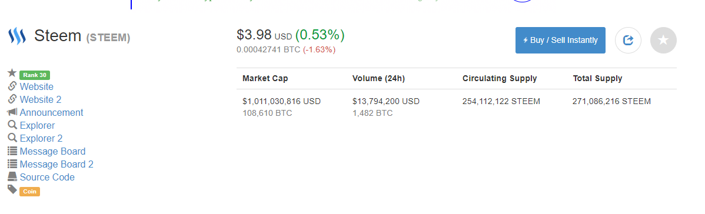Click the share icon button
Image resolution: width=705 pixels, height=214 pixels.
point(628,41)
